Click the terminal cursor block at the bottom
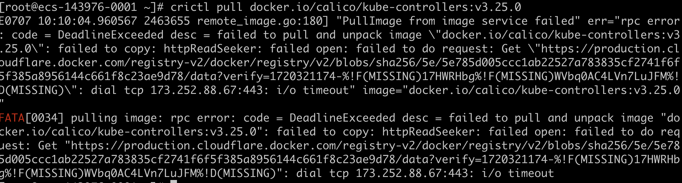The height and width of the screenshot is (183, 682). pos(173,181)
